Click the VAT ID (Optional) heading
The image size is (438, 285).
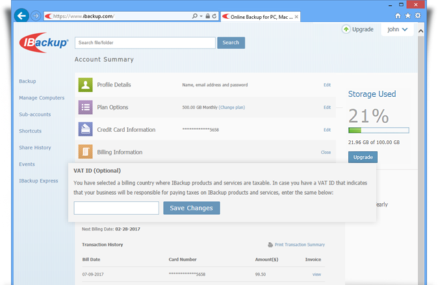(97, 171)
